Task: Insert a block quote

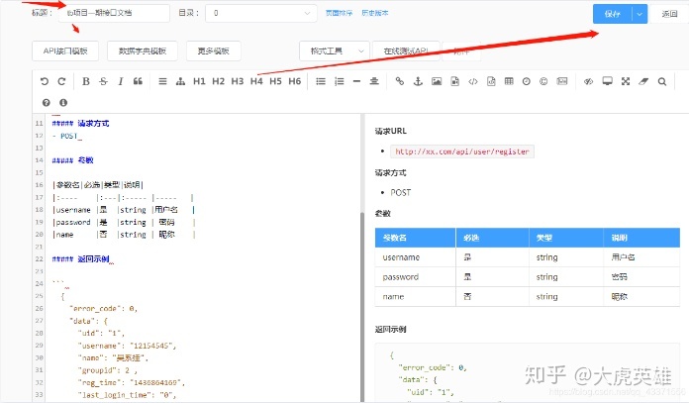Action: point(138,81)
